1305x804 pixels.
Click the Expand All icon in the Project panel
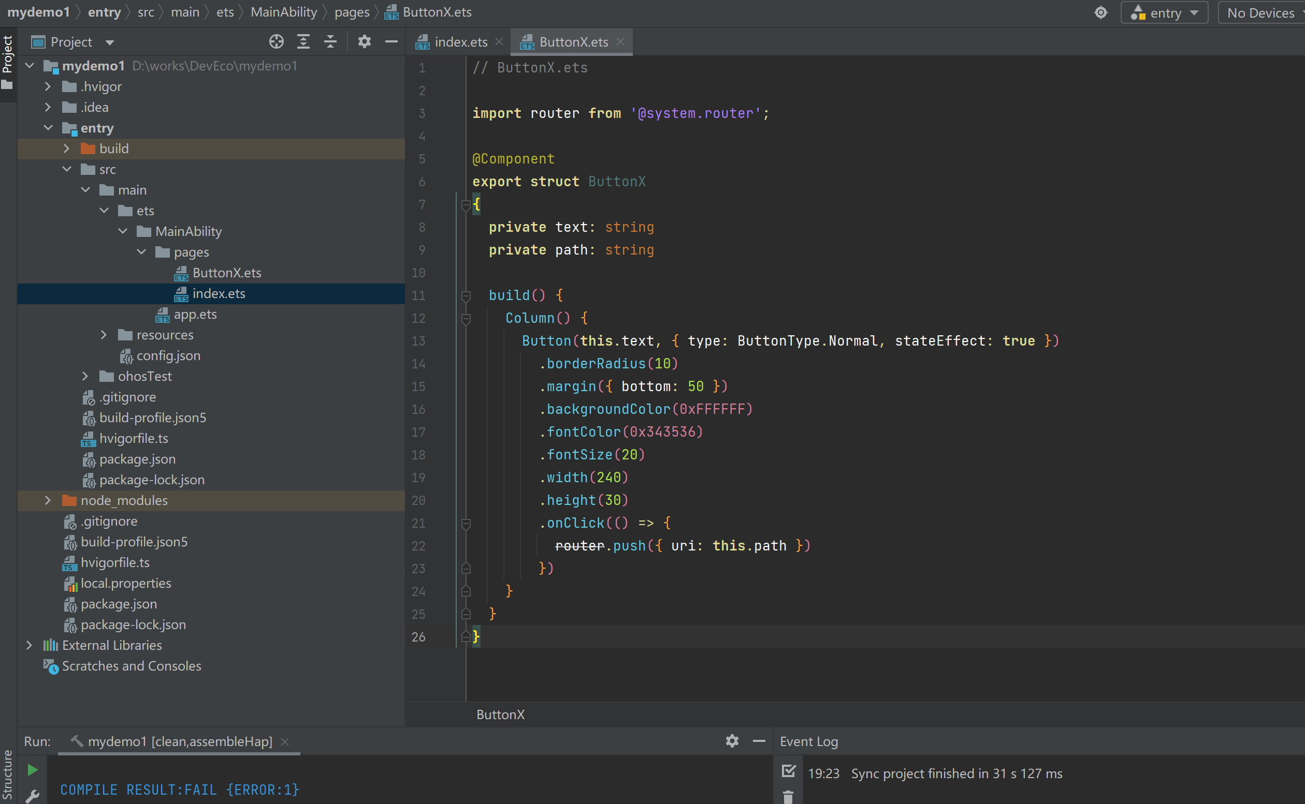(x=303, y=41)
